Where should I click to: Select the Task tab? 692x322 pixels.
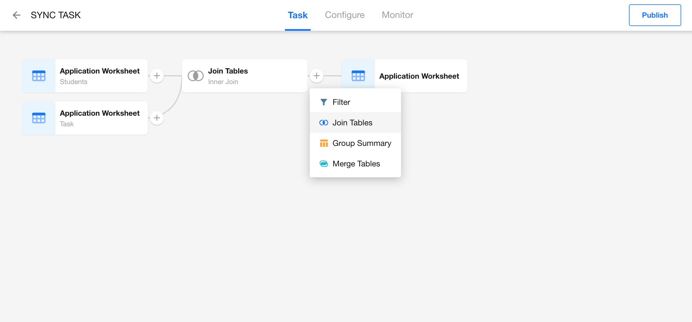pyautogui.click(x=298, y=15)
